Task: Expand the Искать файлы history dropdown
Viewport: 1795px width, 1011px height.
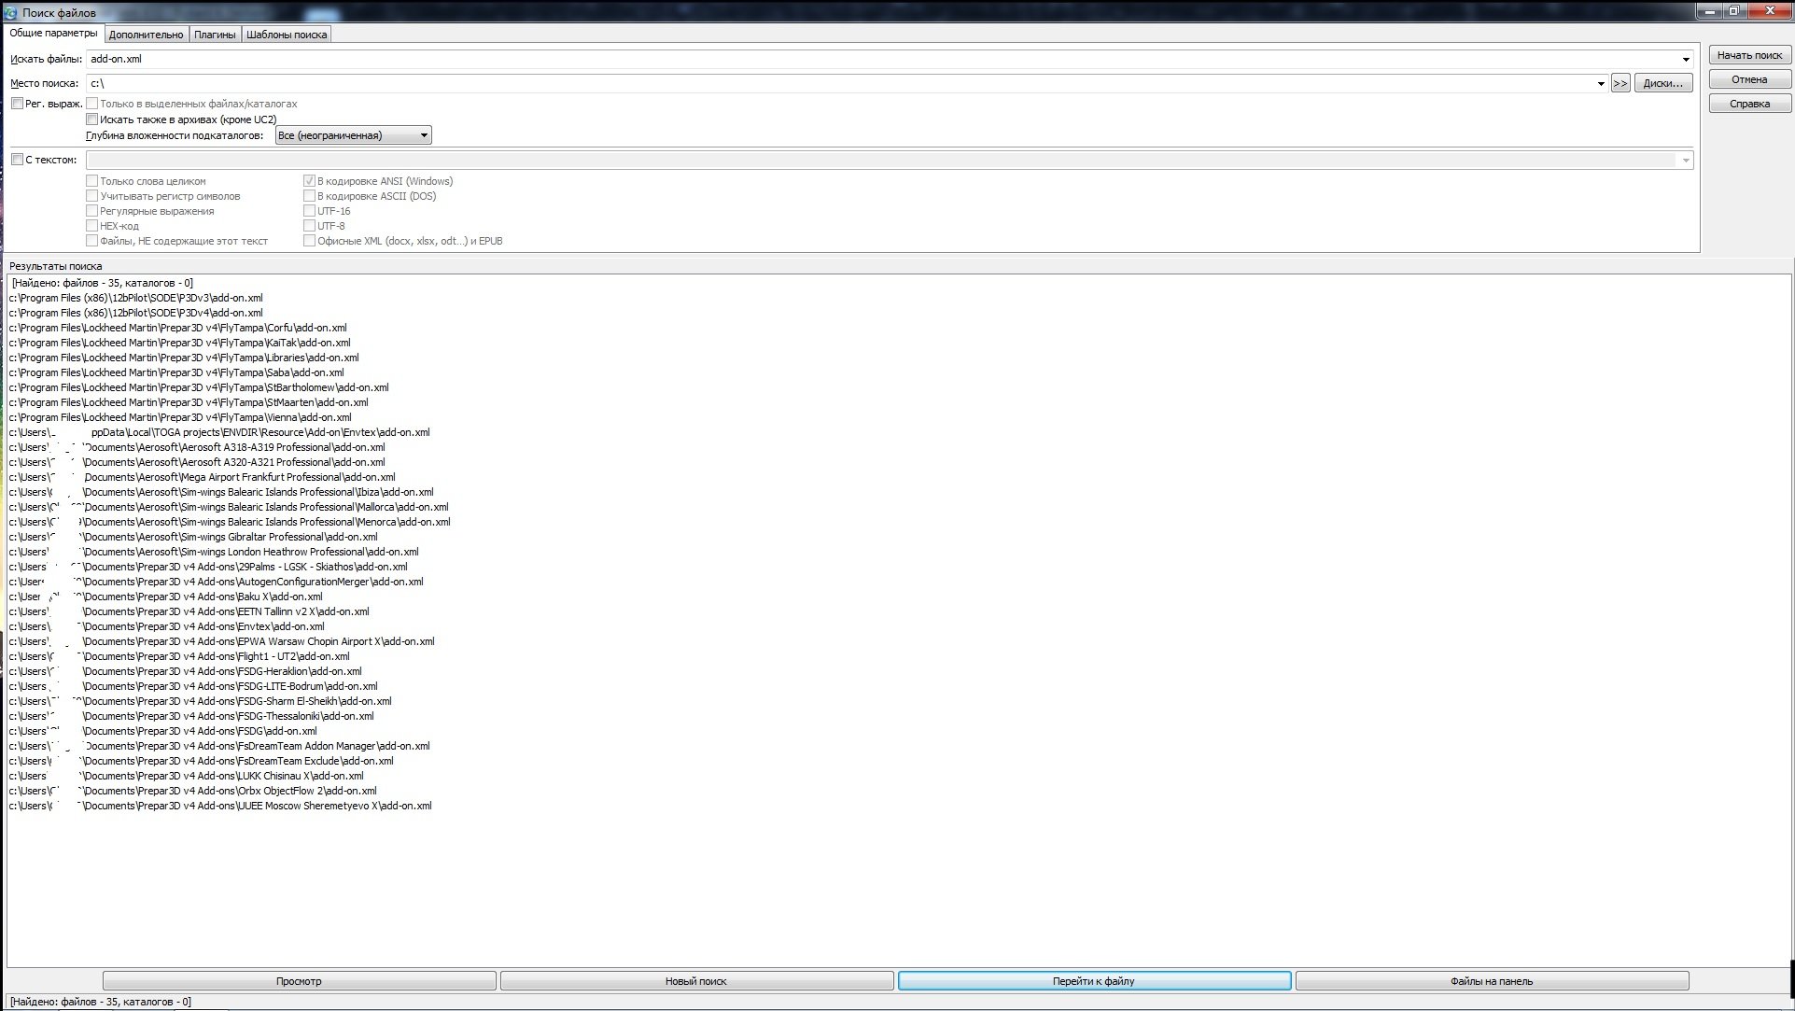Action: (x=1686, y=59)
